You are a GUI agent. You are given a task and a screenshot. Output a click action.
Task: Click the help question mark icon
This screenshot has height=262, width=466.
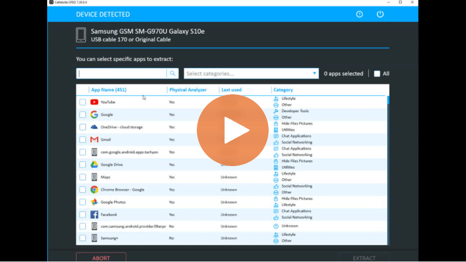[x=360, y=14]
